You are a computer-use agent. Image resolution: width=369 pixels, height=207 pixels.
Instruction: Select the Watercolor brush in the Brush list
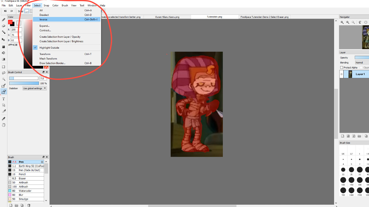(26, 191)
